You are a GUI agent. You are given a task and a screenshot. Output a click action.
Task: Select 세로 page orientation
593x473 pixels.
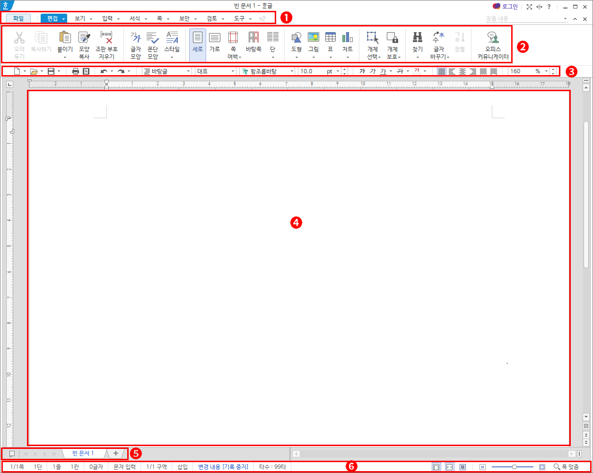198,45
